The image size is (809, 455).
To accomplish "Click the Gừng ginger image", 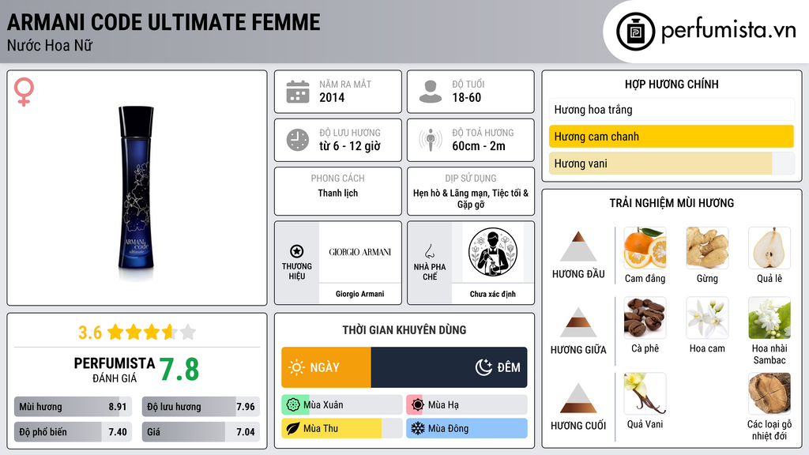I will (707, 248).
